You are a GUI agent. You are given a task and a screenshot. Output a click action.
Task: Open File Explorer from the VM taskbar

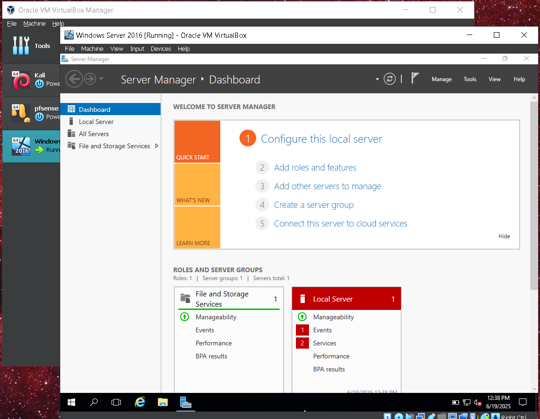point(162,402)
